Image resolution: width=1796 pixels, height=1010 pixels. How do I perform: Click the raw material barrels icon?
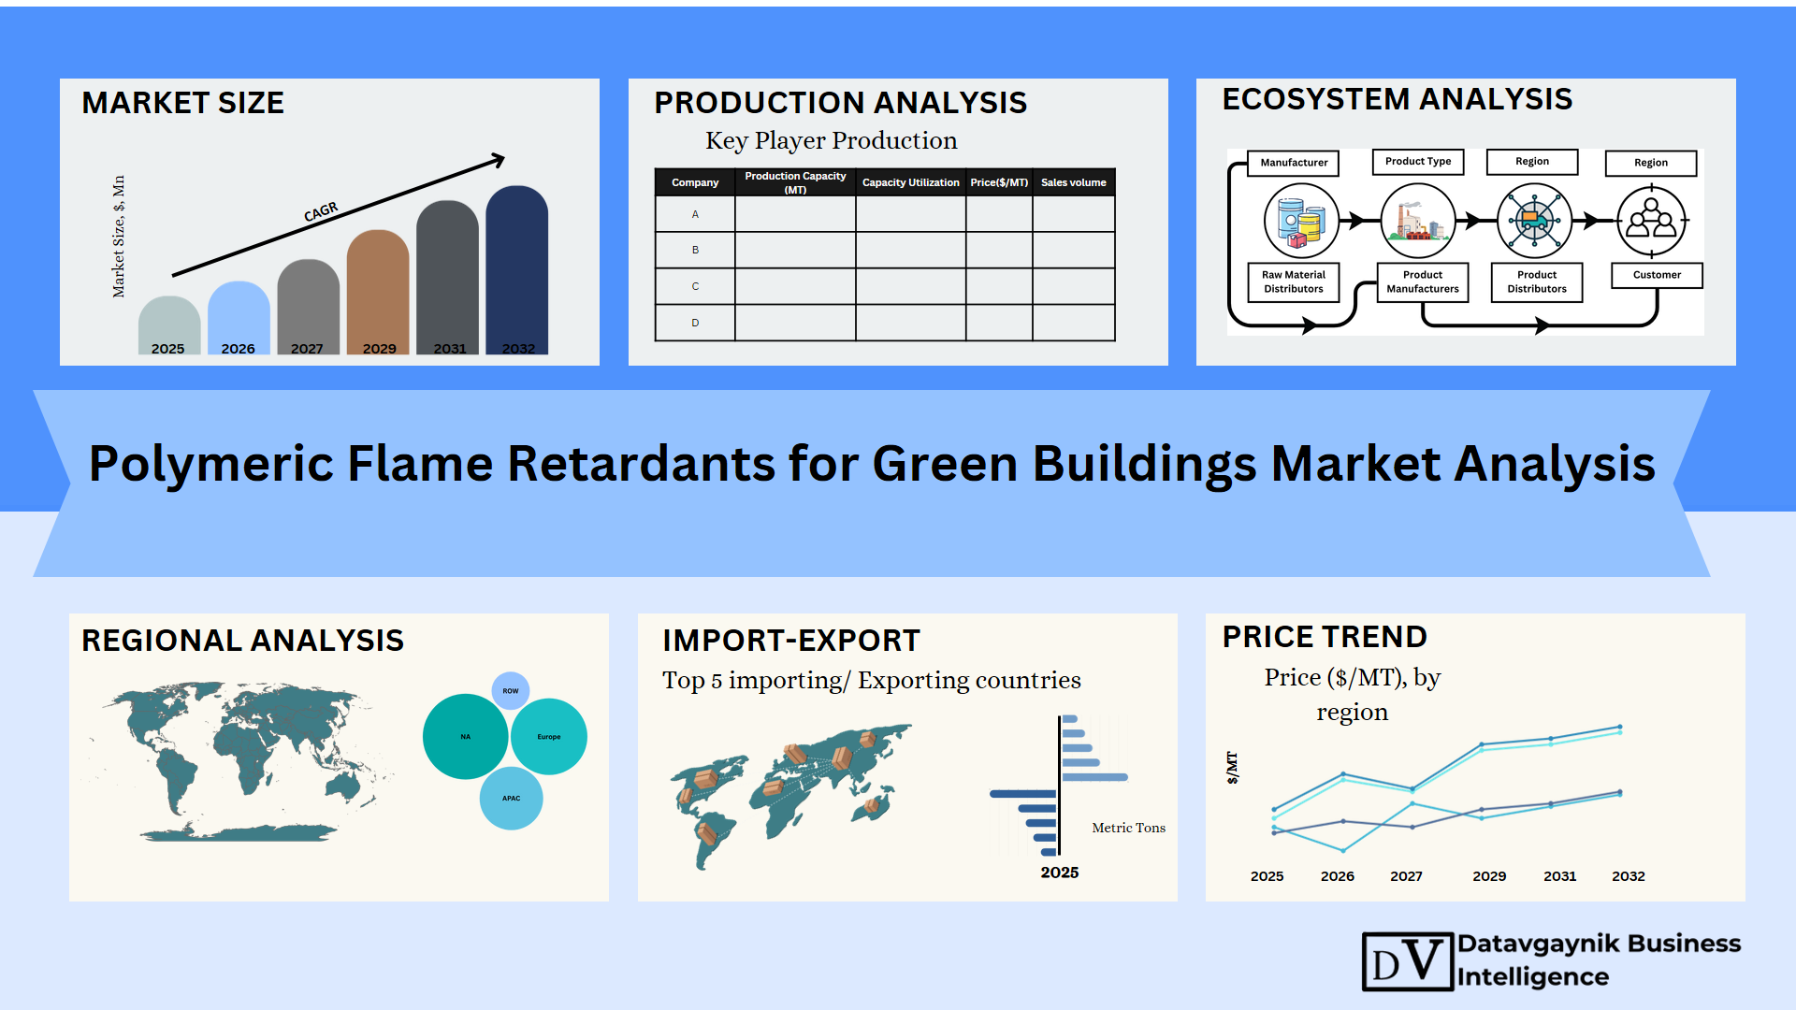pos(1301,222)
